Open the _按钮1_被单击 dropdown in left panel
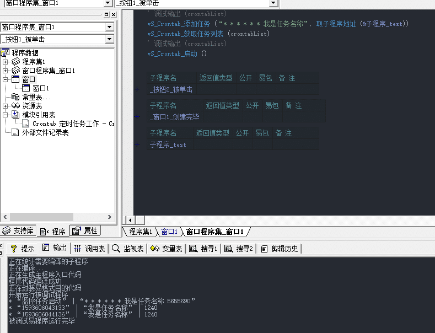This screenshot has width=435, height=333. [109, 39]
